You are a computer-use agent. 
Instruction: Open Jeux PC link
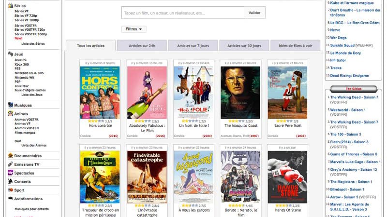[x=20, y=60]
